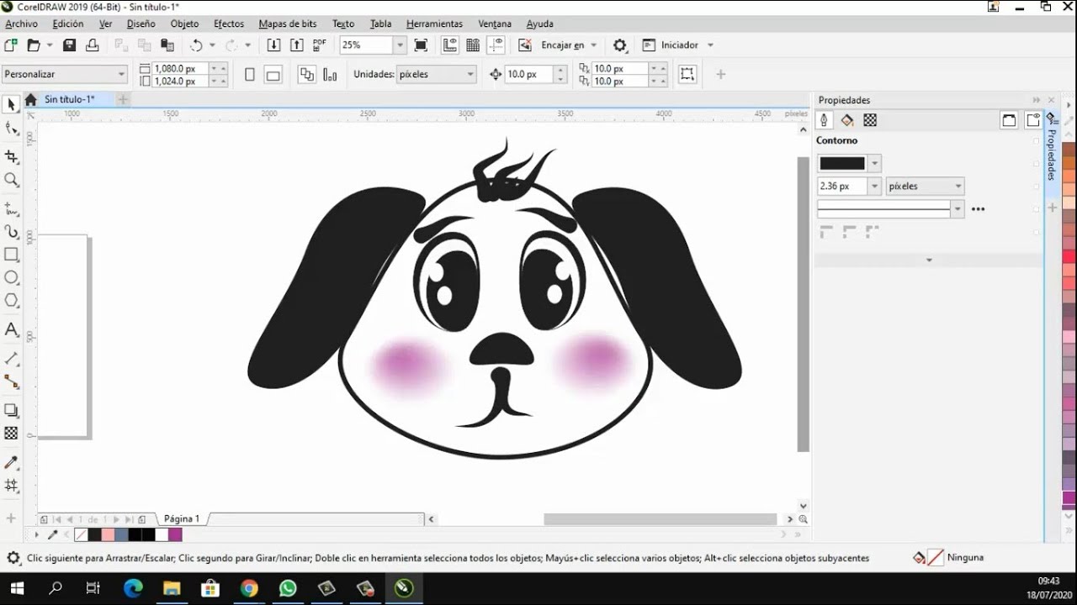Select the Drop Shadow tool

point(12,410)
